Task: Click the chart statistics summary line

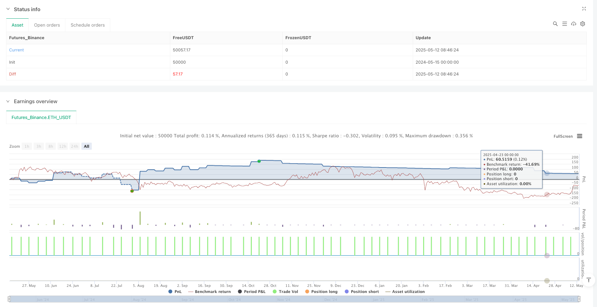Action: coord(296,136)
